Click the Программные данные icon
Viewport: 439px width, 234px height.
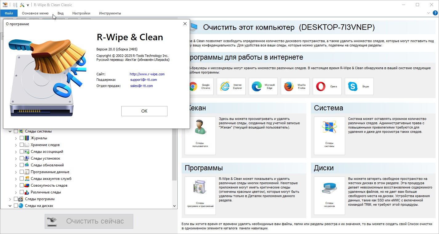[27, 172]
